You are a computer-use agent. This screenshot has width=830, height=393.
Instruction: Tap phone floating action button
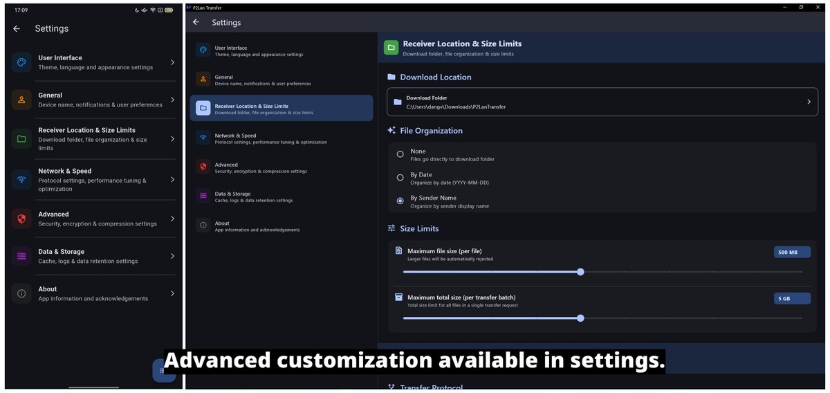coord(165,371)
